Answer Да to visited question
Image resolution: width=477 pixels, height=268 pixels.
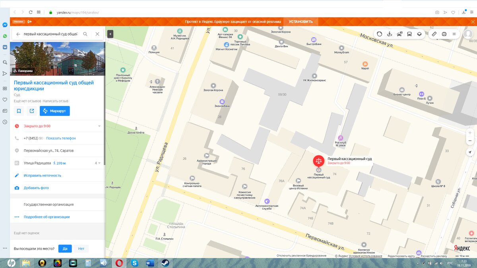point(65,249)
